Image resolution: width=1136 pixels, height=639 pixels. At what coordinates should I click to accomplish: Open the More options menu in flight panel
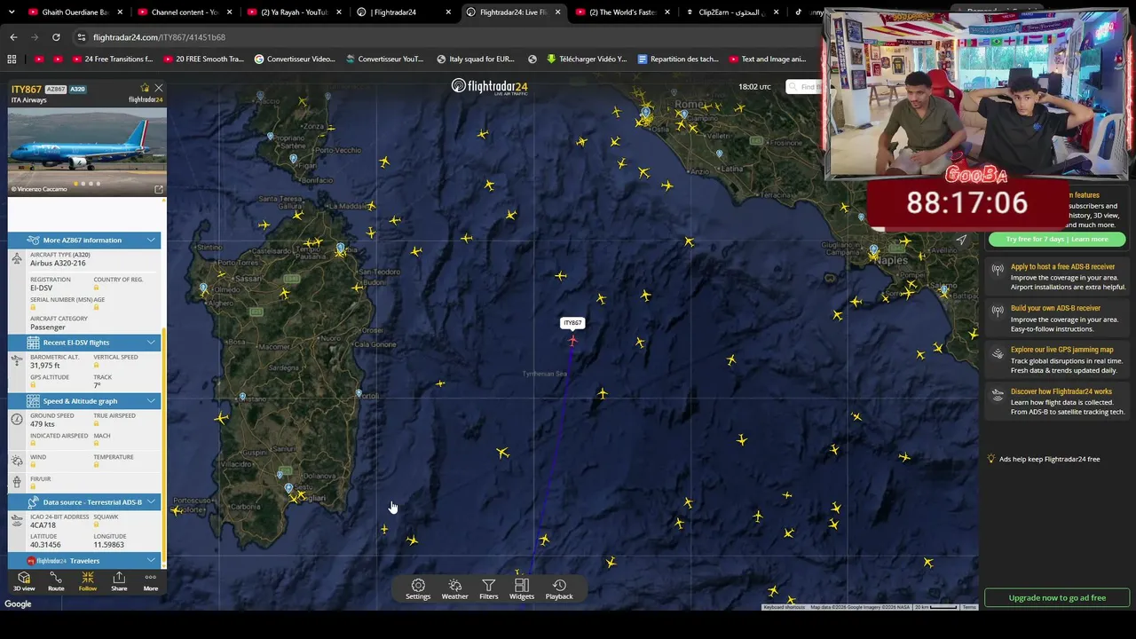(x=151, y=581)
